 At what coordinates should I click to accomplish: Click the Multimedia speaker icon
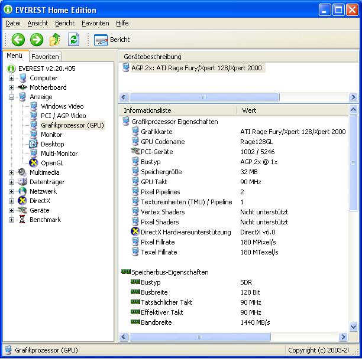22,172
